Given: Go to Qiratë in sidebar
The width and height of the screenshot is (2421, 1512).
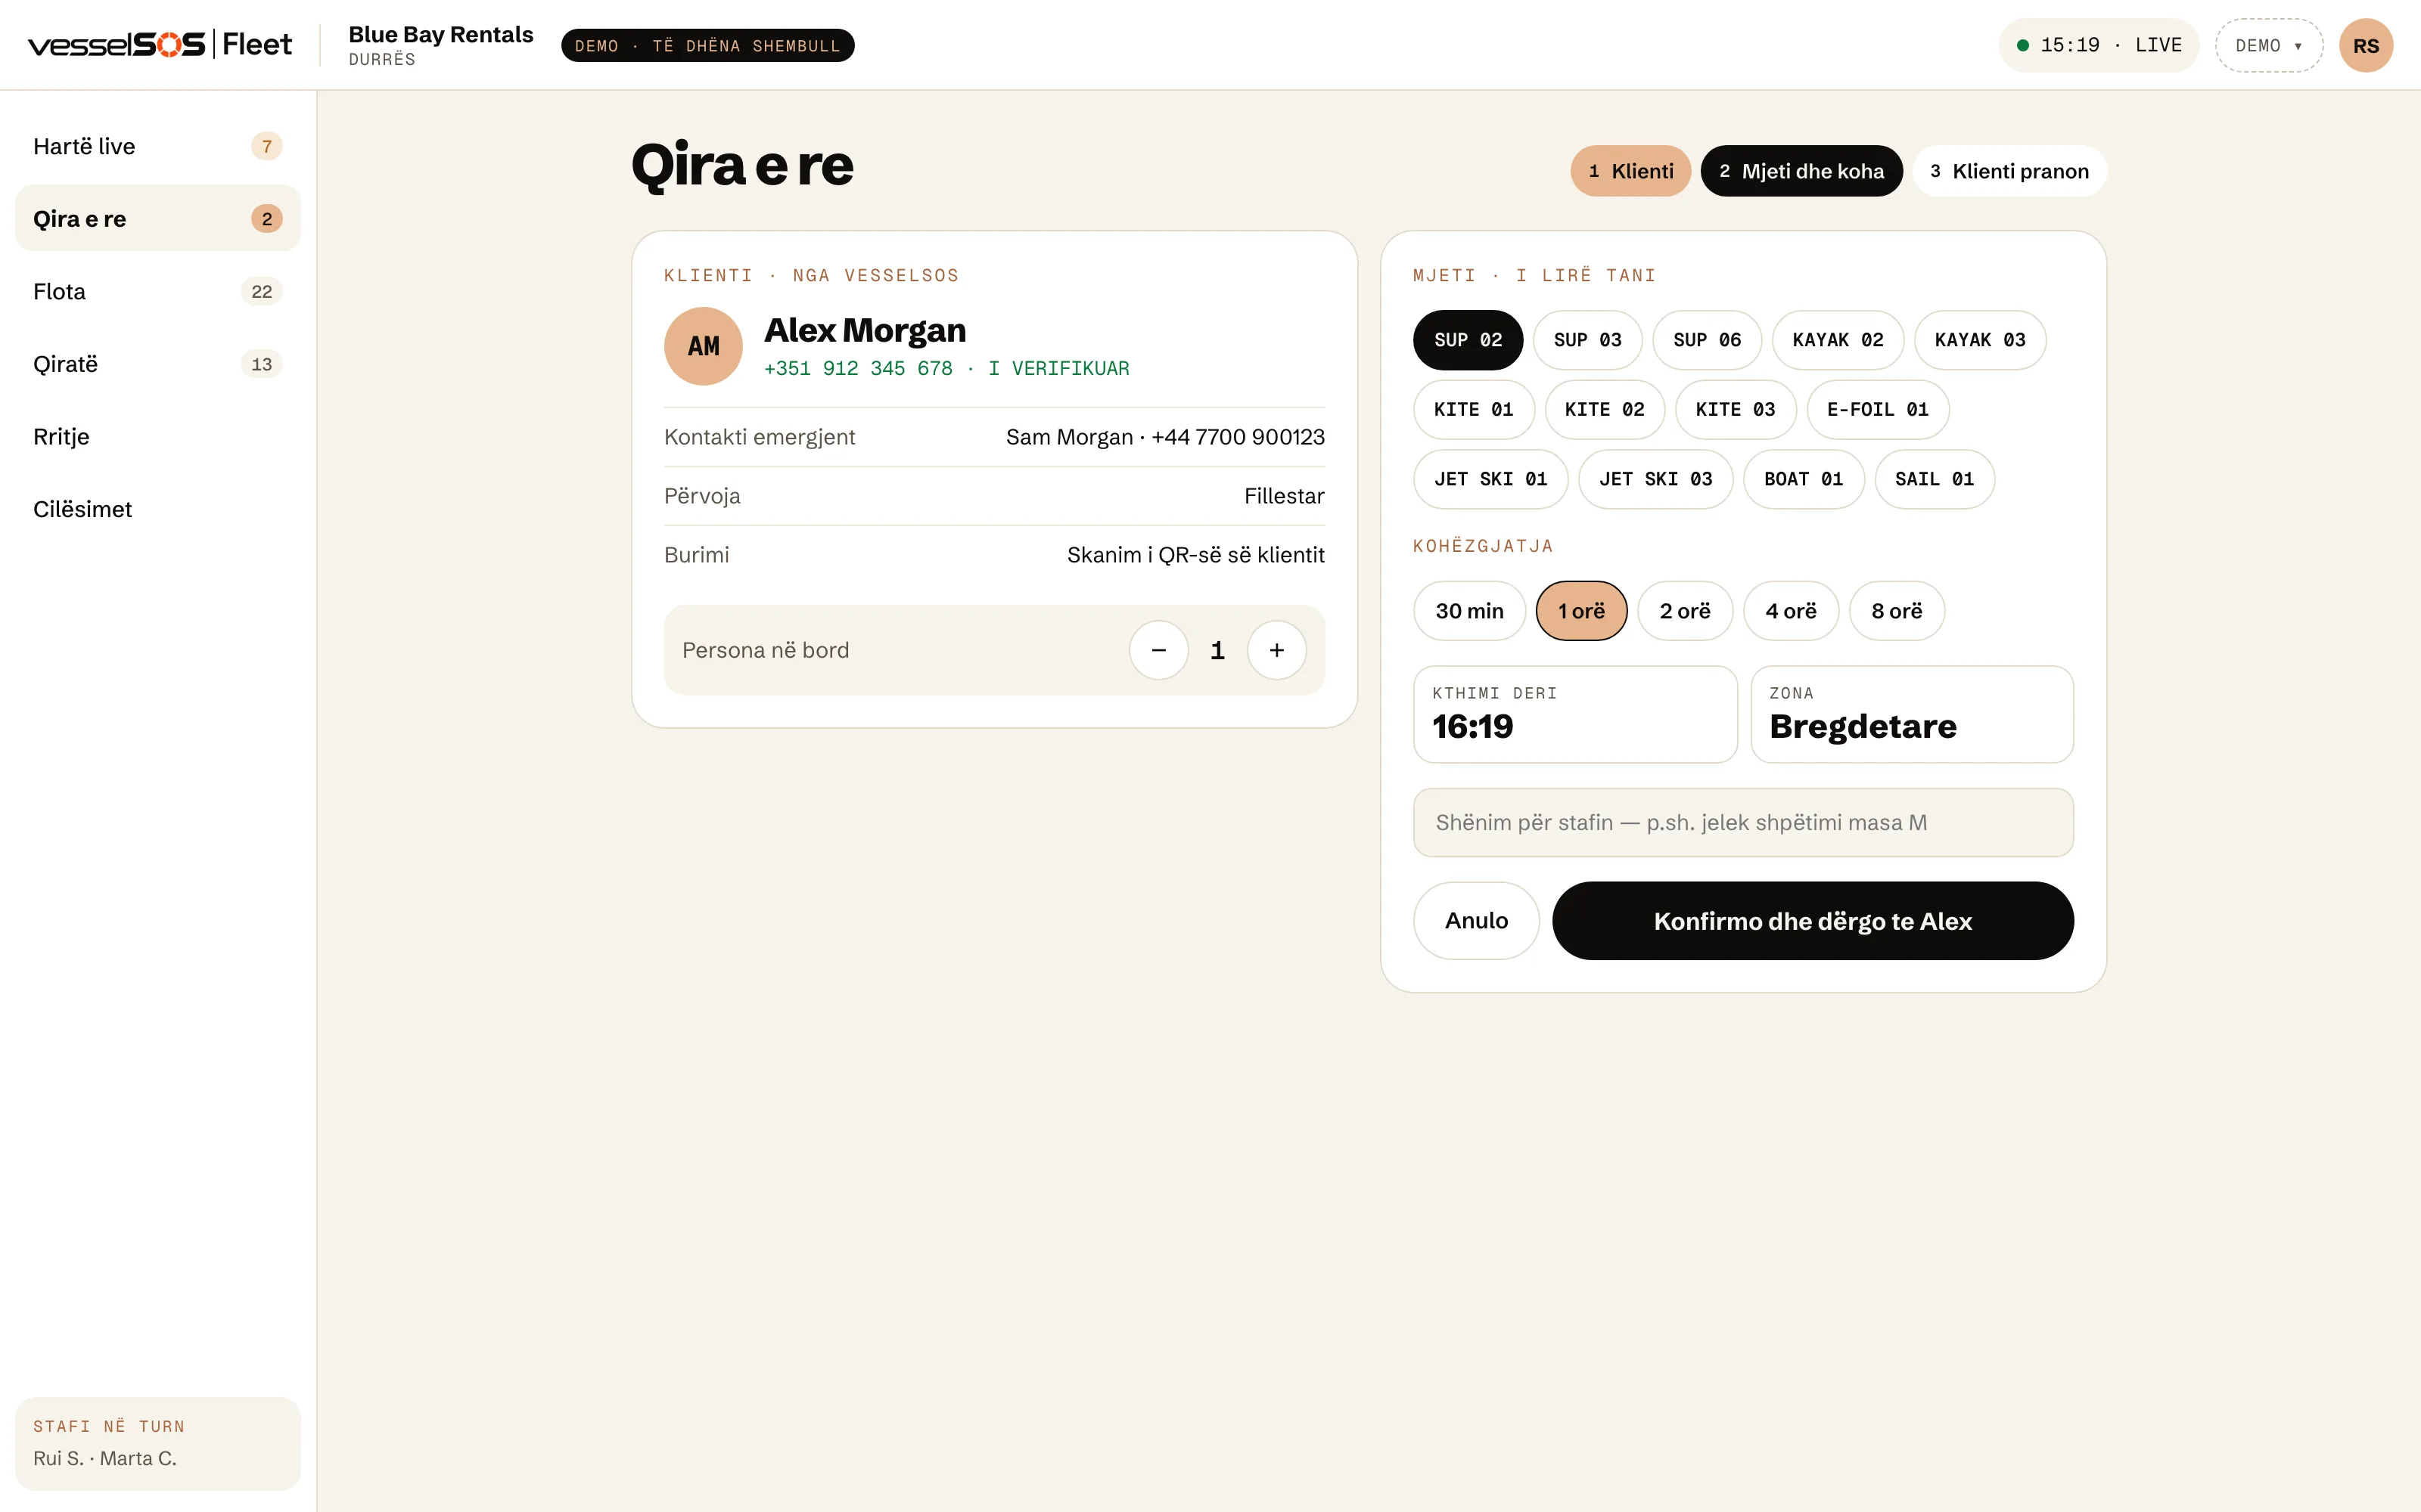Looking at the screenshot, I should point(158,364).
